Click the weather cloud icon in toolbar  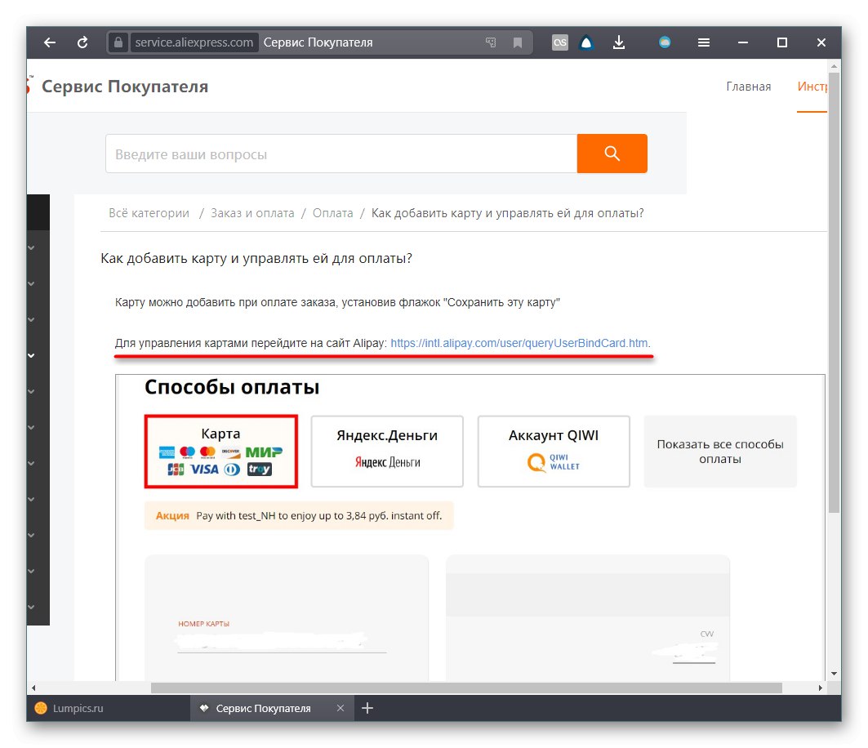coord(665,42)
